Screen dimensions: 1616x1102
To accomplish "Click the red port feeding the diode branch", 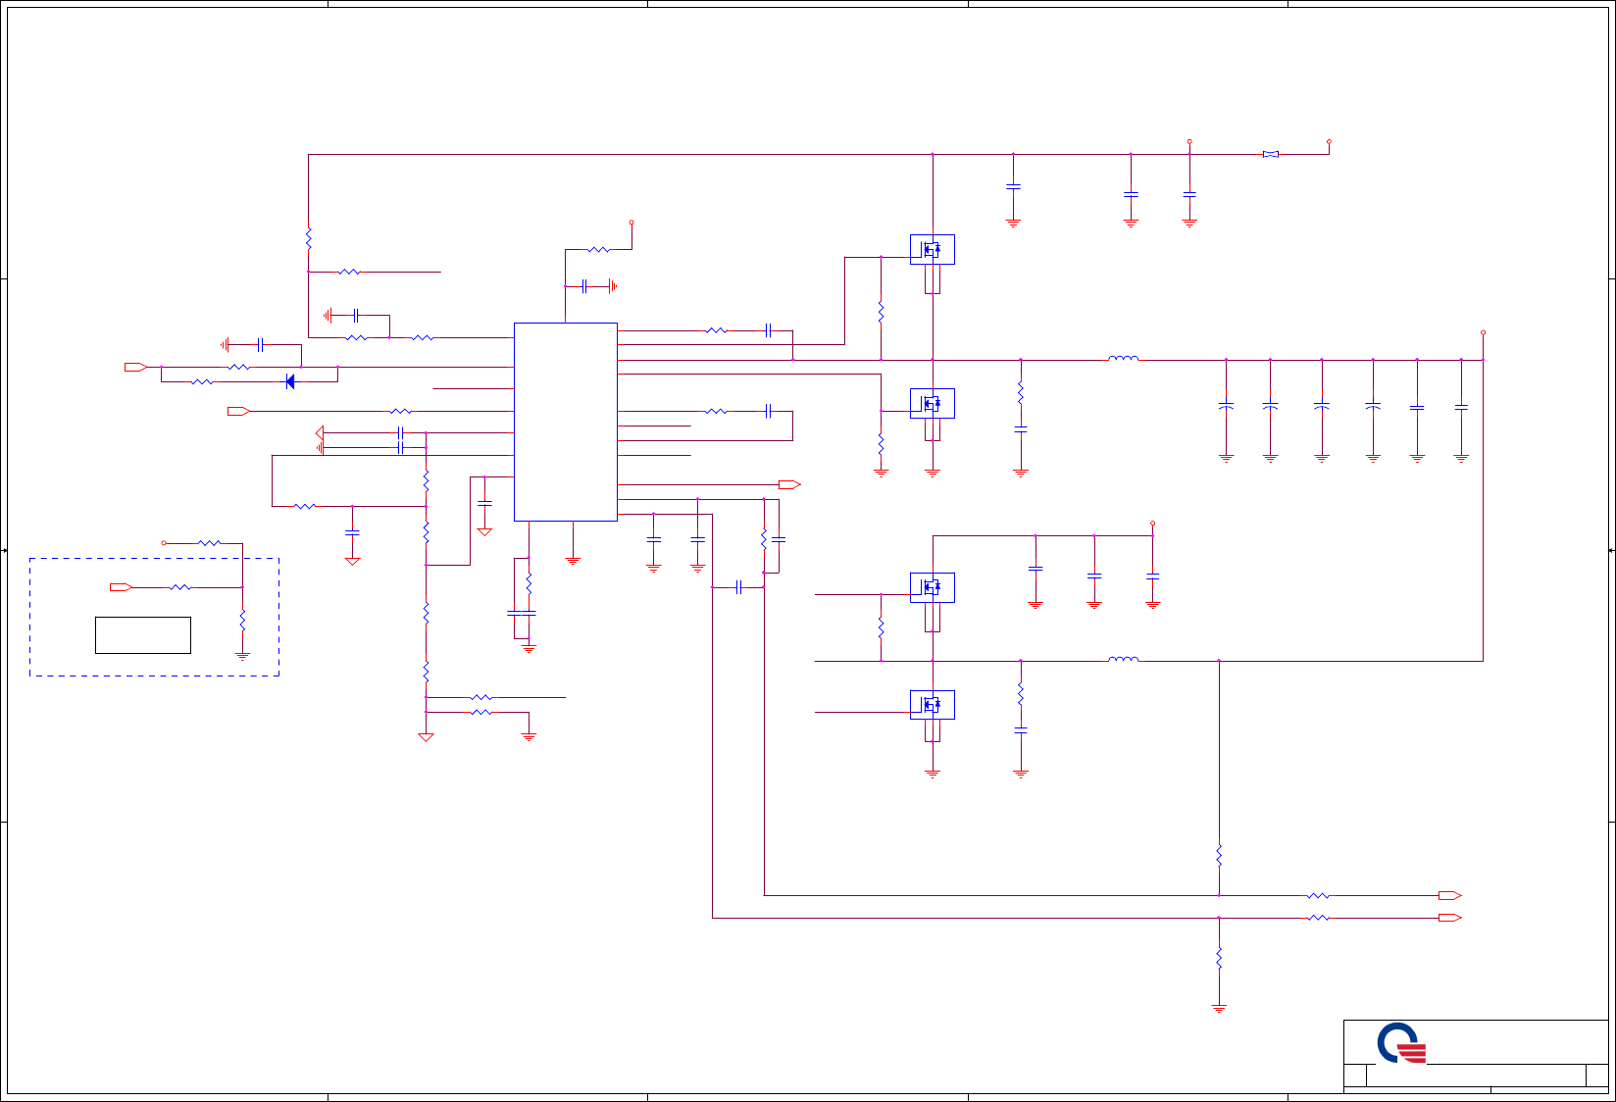I will 135,367.
